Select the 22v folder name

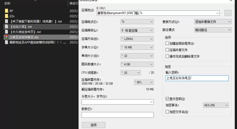pyautogui.click(x=12, y=16)
